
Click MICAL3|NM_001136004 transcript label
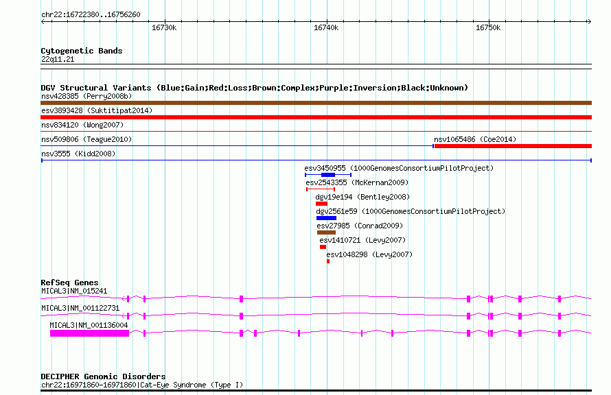89,325
